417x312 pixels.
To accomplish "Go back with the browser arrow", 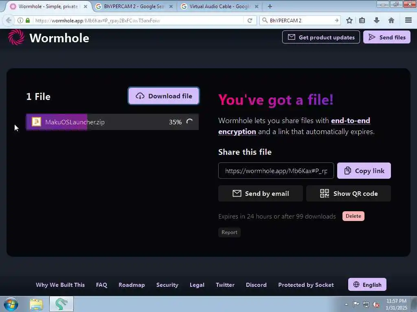I will tap(9, 20).
